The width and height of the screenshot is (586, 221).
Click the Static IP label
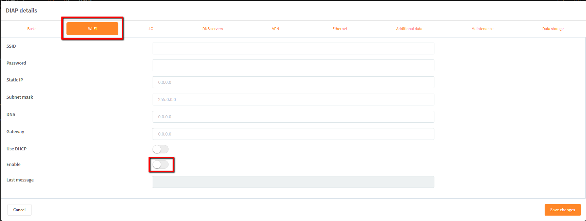(15, 80)
